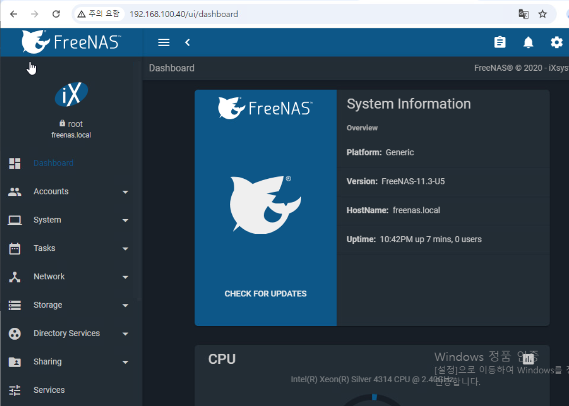Open settings gear icon
569x406 pixels.
(556, 42)
